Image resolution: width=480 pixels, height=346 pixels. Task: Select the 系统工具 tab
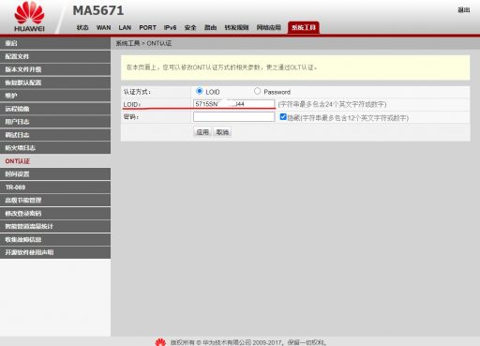pos(304,27)
